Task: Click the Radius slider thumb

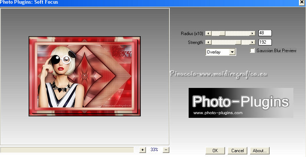Action: coord(222,33)
